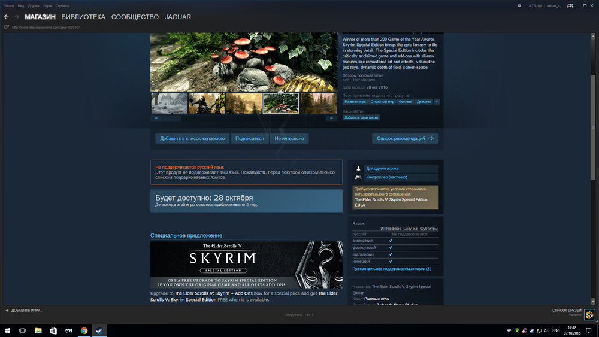Screen dimensions: 599x337
Task: Click Добавить в список желаемого button
Action: (192, 138)
